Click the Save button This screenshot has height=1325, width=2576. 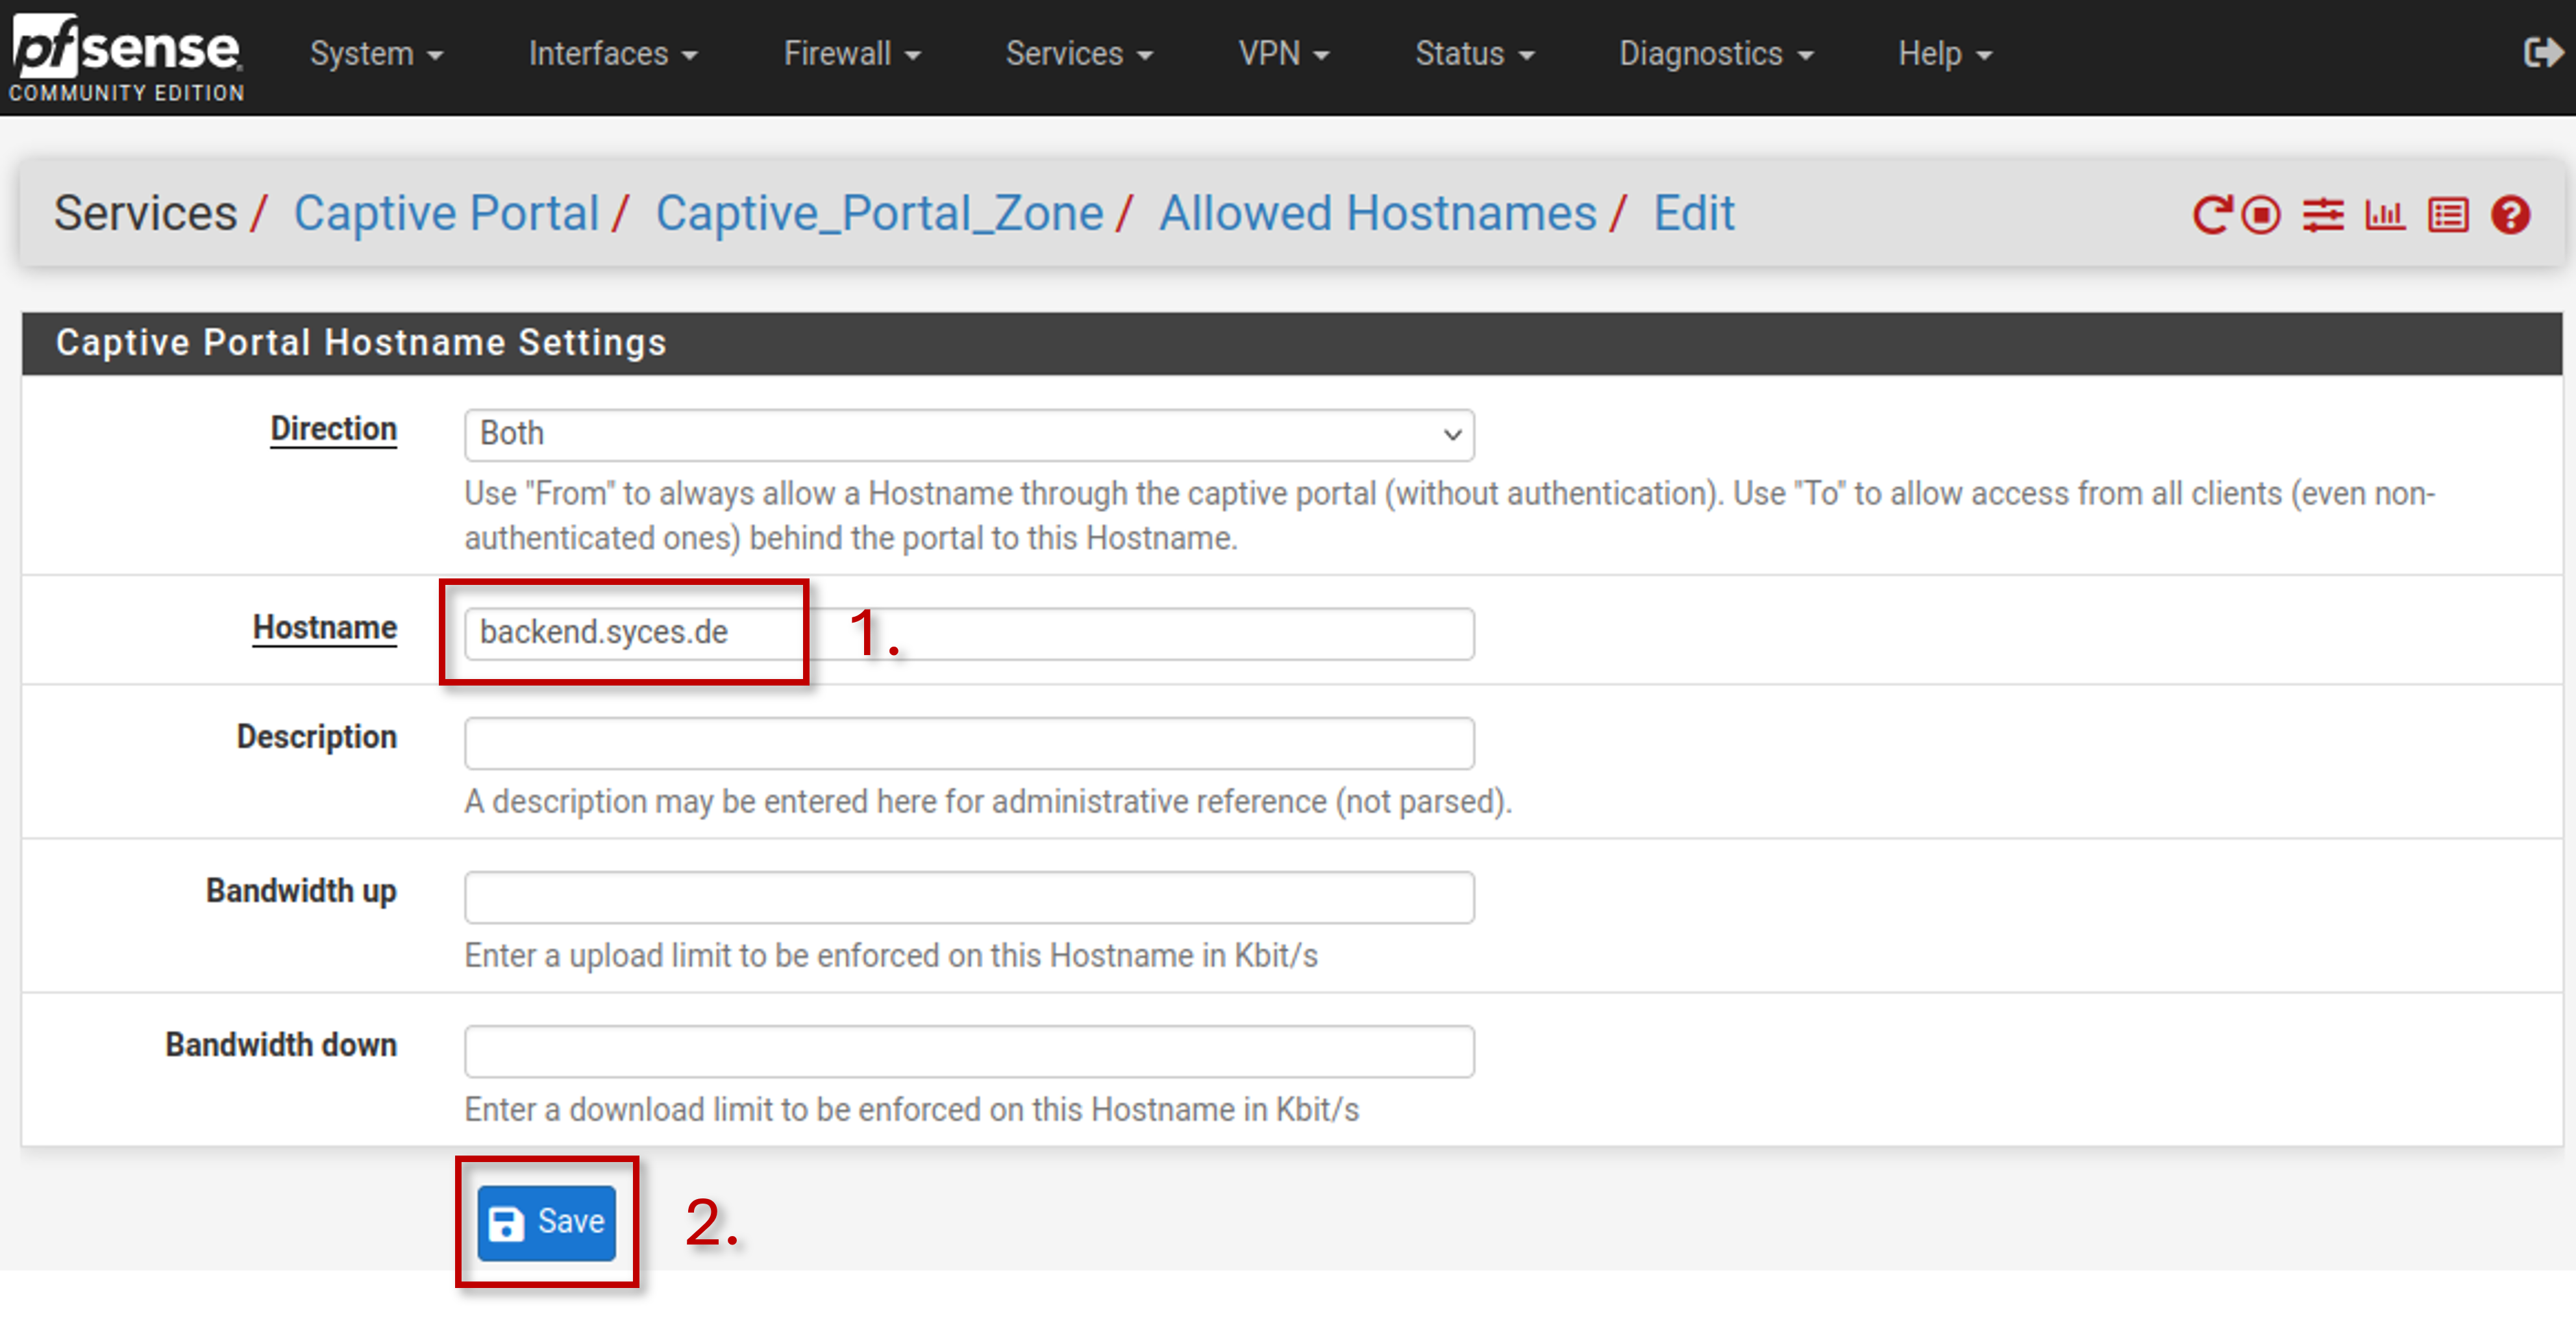(546, 1222)
